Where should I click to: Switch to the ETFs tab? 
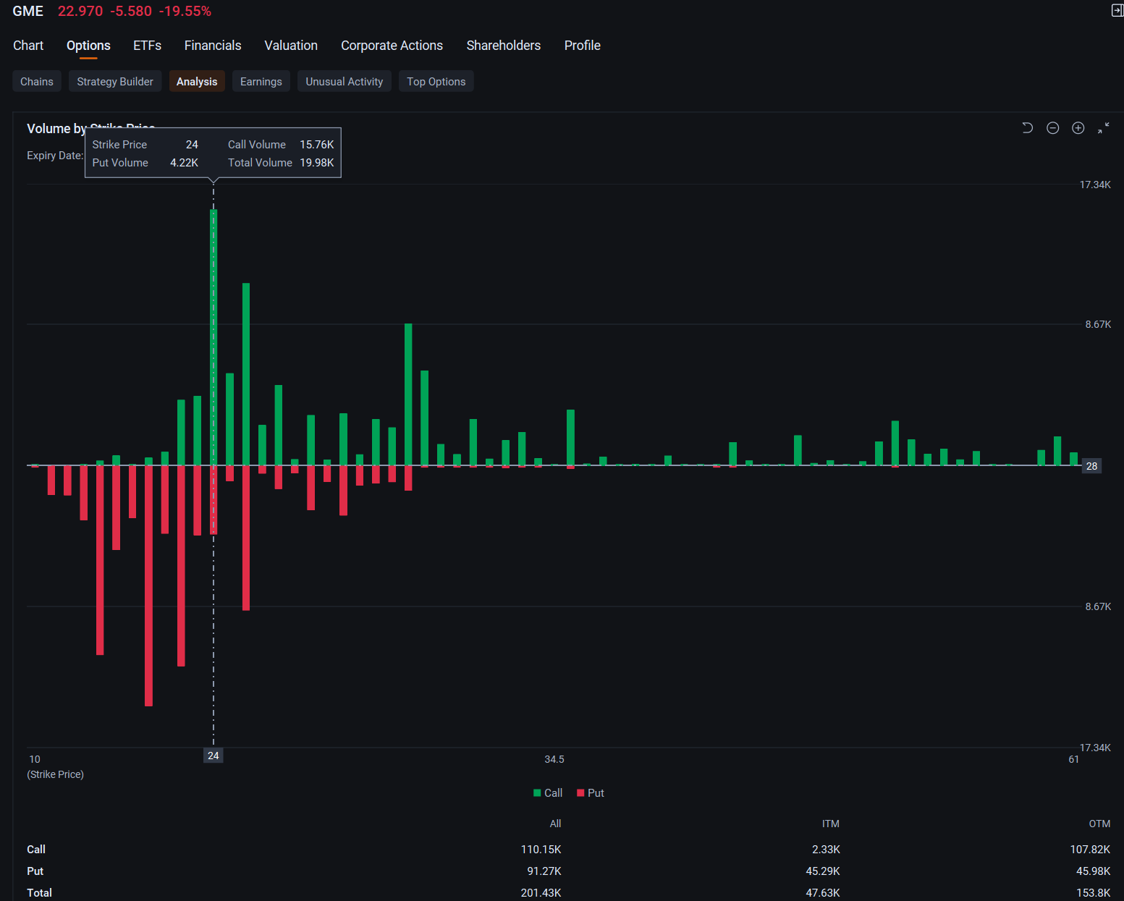click(148, 46)
